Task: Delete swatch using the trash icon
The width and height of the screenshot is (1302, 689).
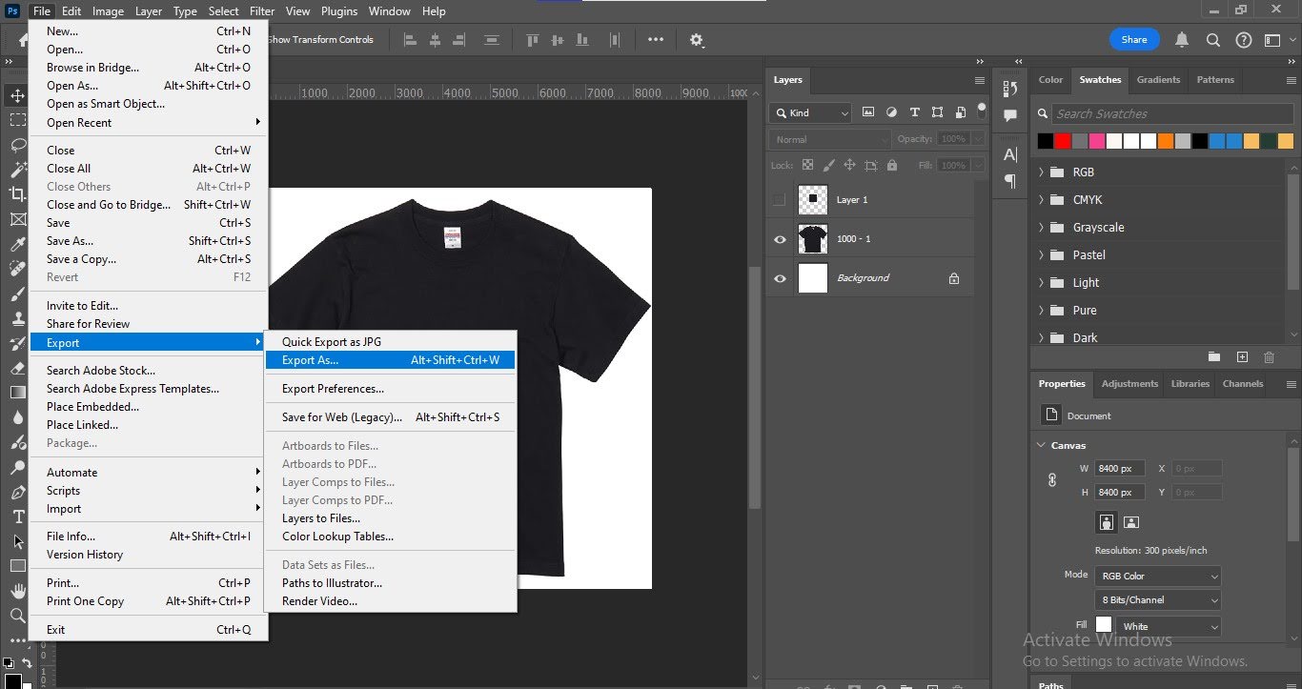Action: 1269,356
